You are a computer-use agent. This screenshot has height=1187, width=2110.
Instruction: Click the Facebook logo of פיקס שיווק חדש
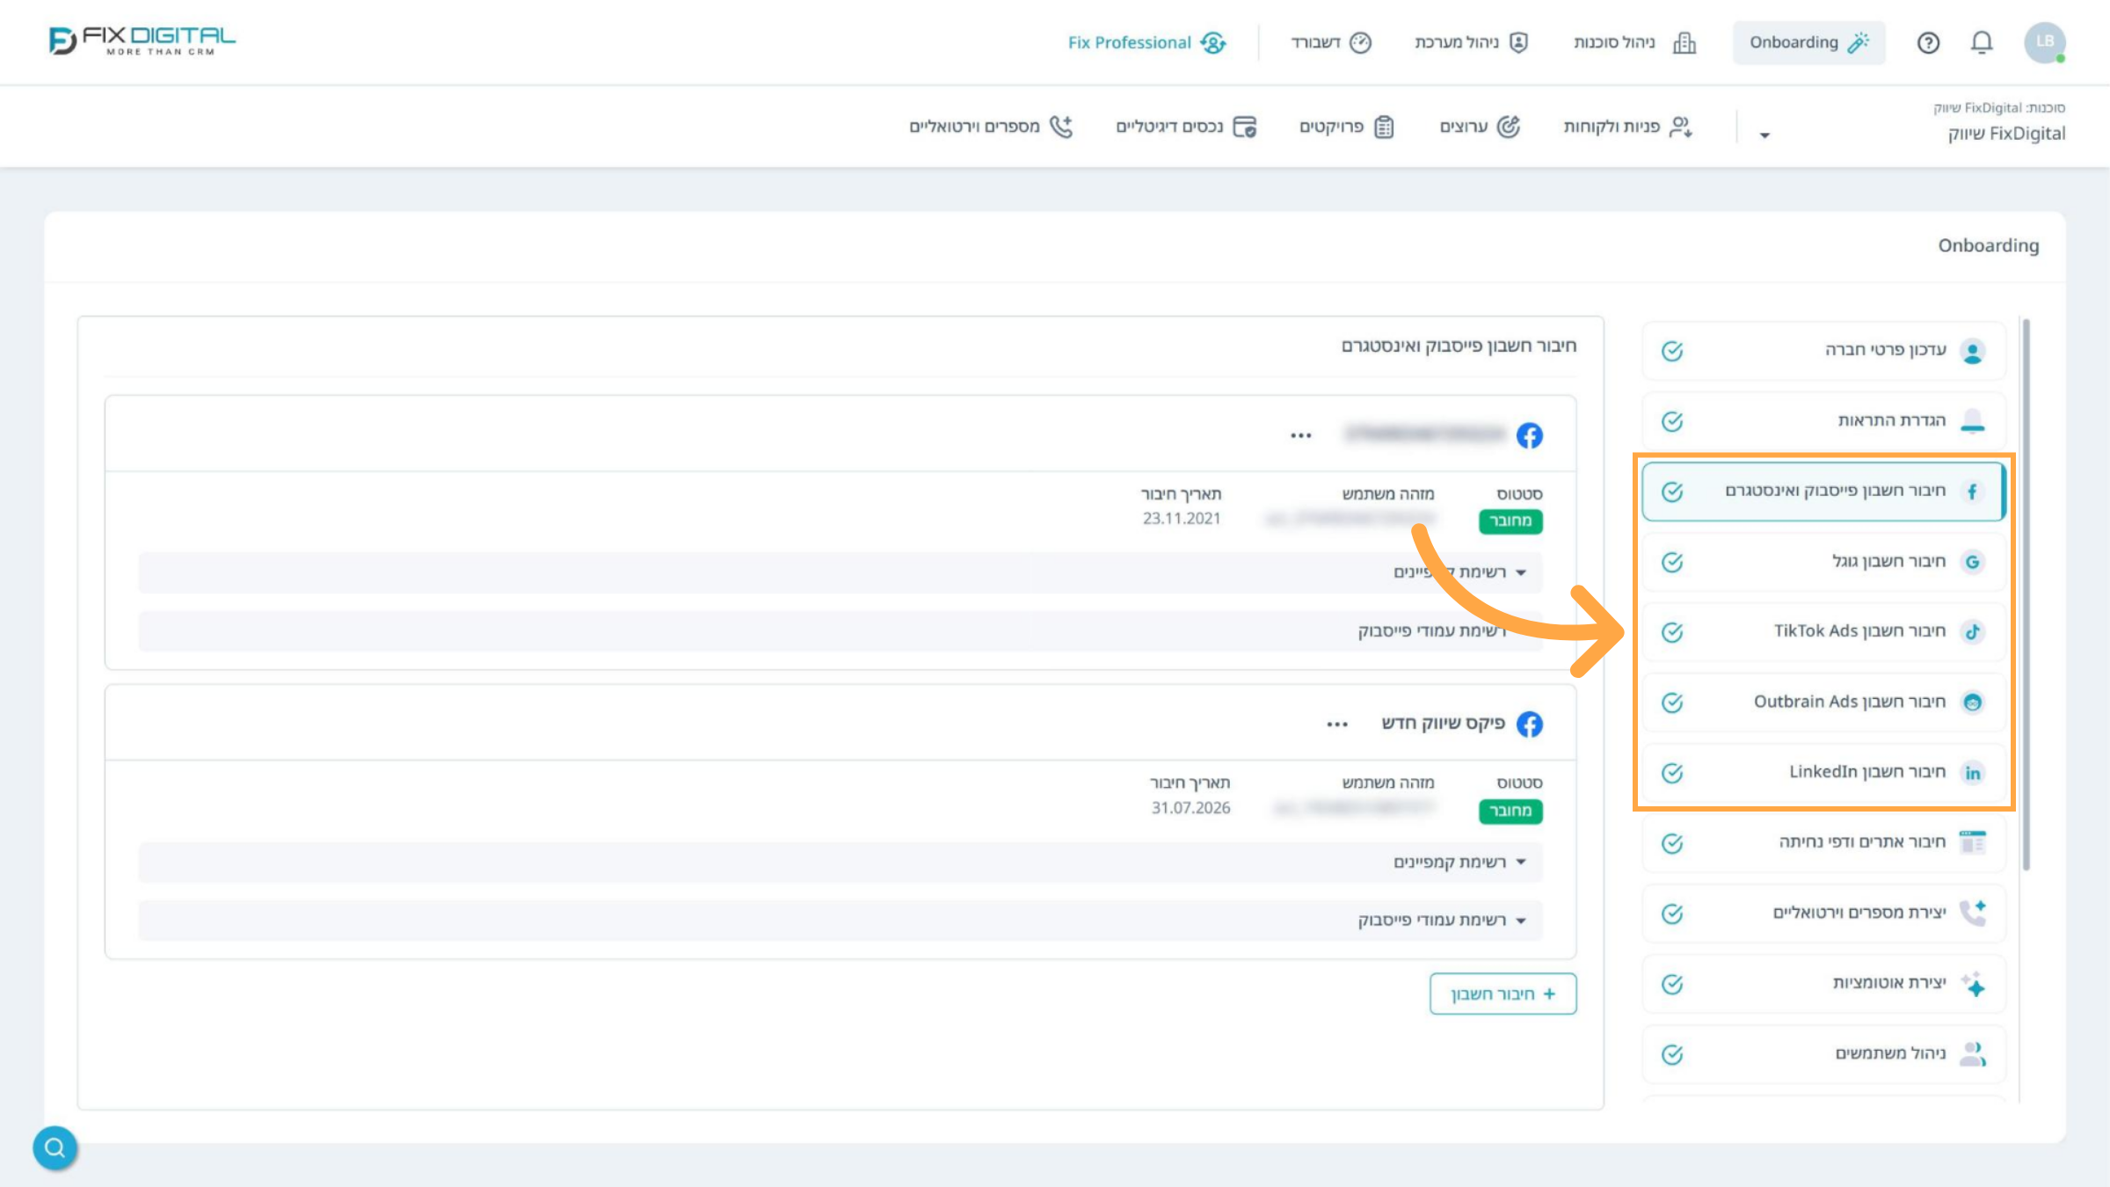pyautogui.click(x=1530, y=724)
